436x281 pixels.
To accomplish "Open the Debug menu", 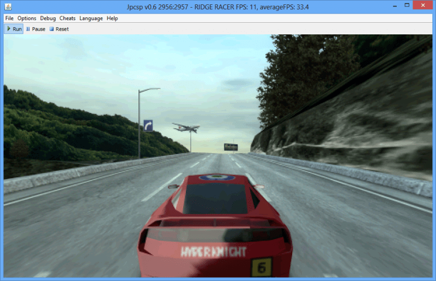I will pos(48,19).
